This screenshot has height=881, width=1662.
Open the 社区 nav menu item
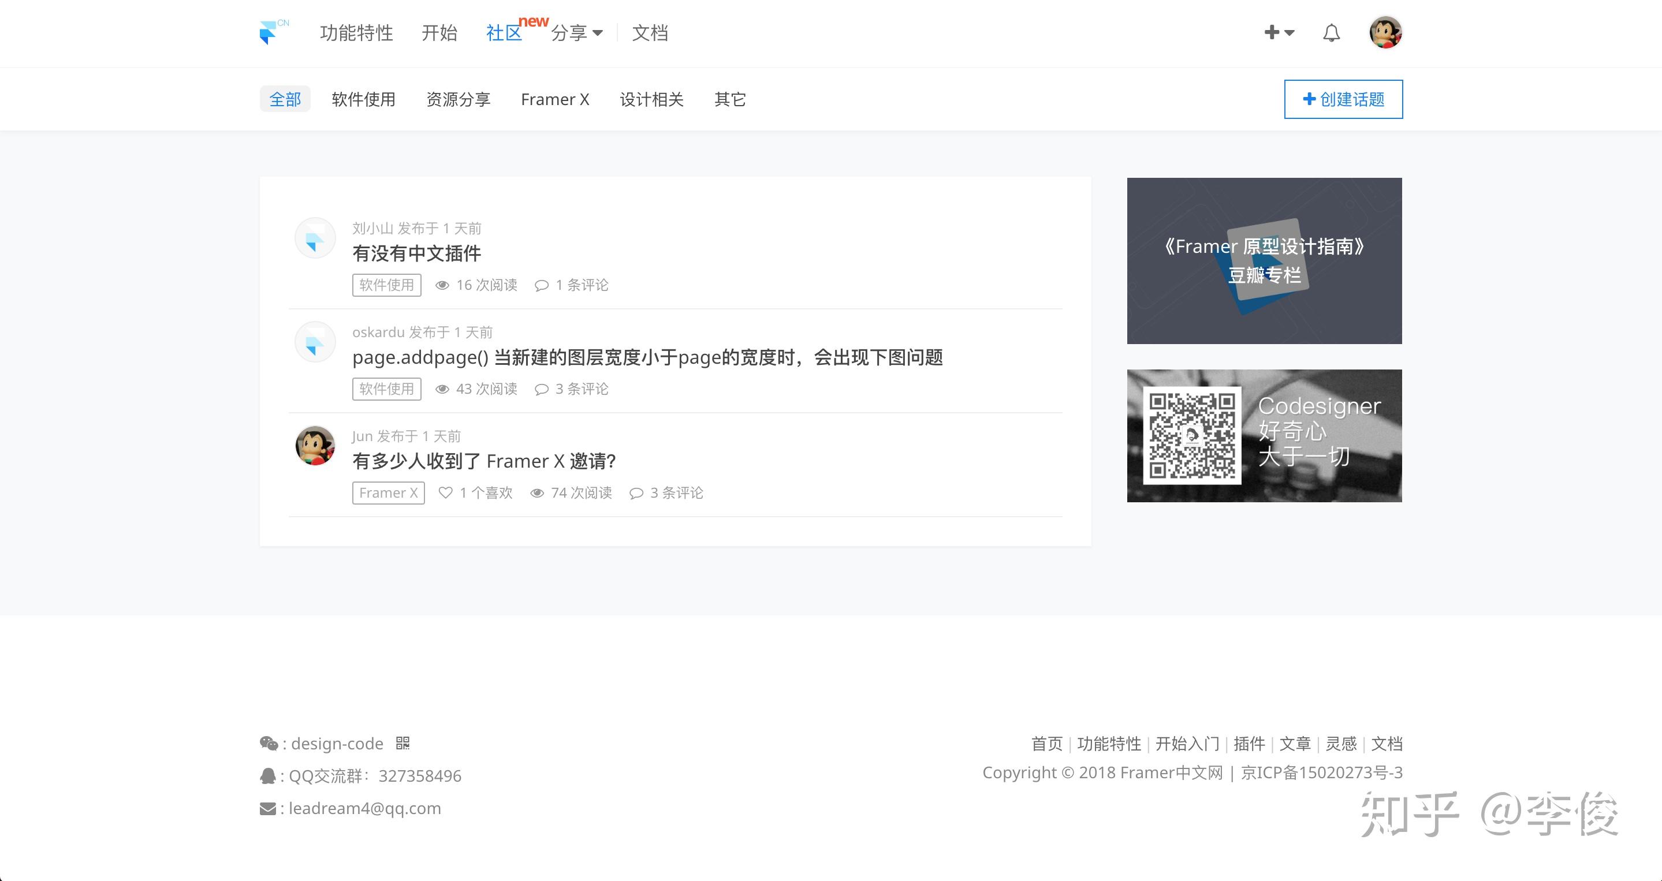click(503, 33)
